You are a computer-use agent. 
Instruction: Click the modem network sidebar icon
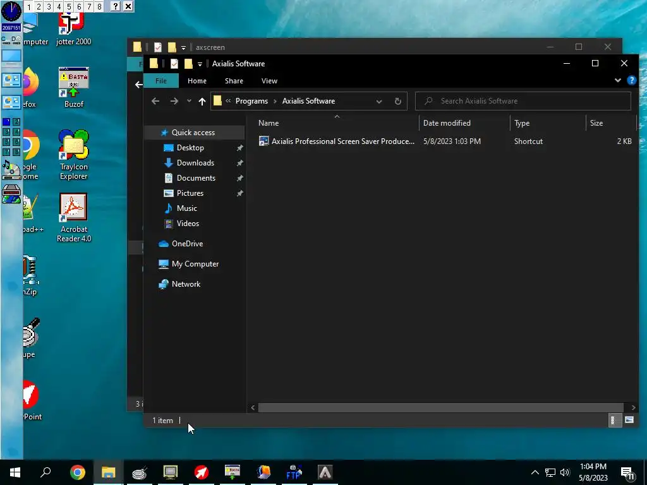point(11,194)
